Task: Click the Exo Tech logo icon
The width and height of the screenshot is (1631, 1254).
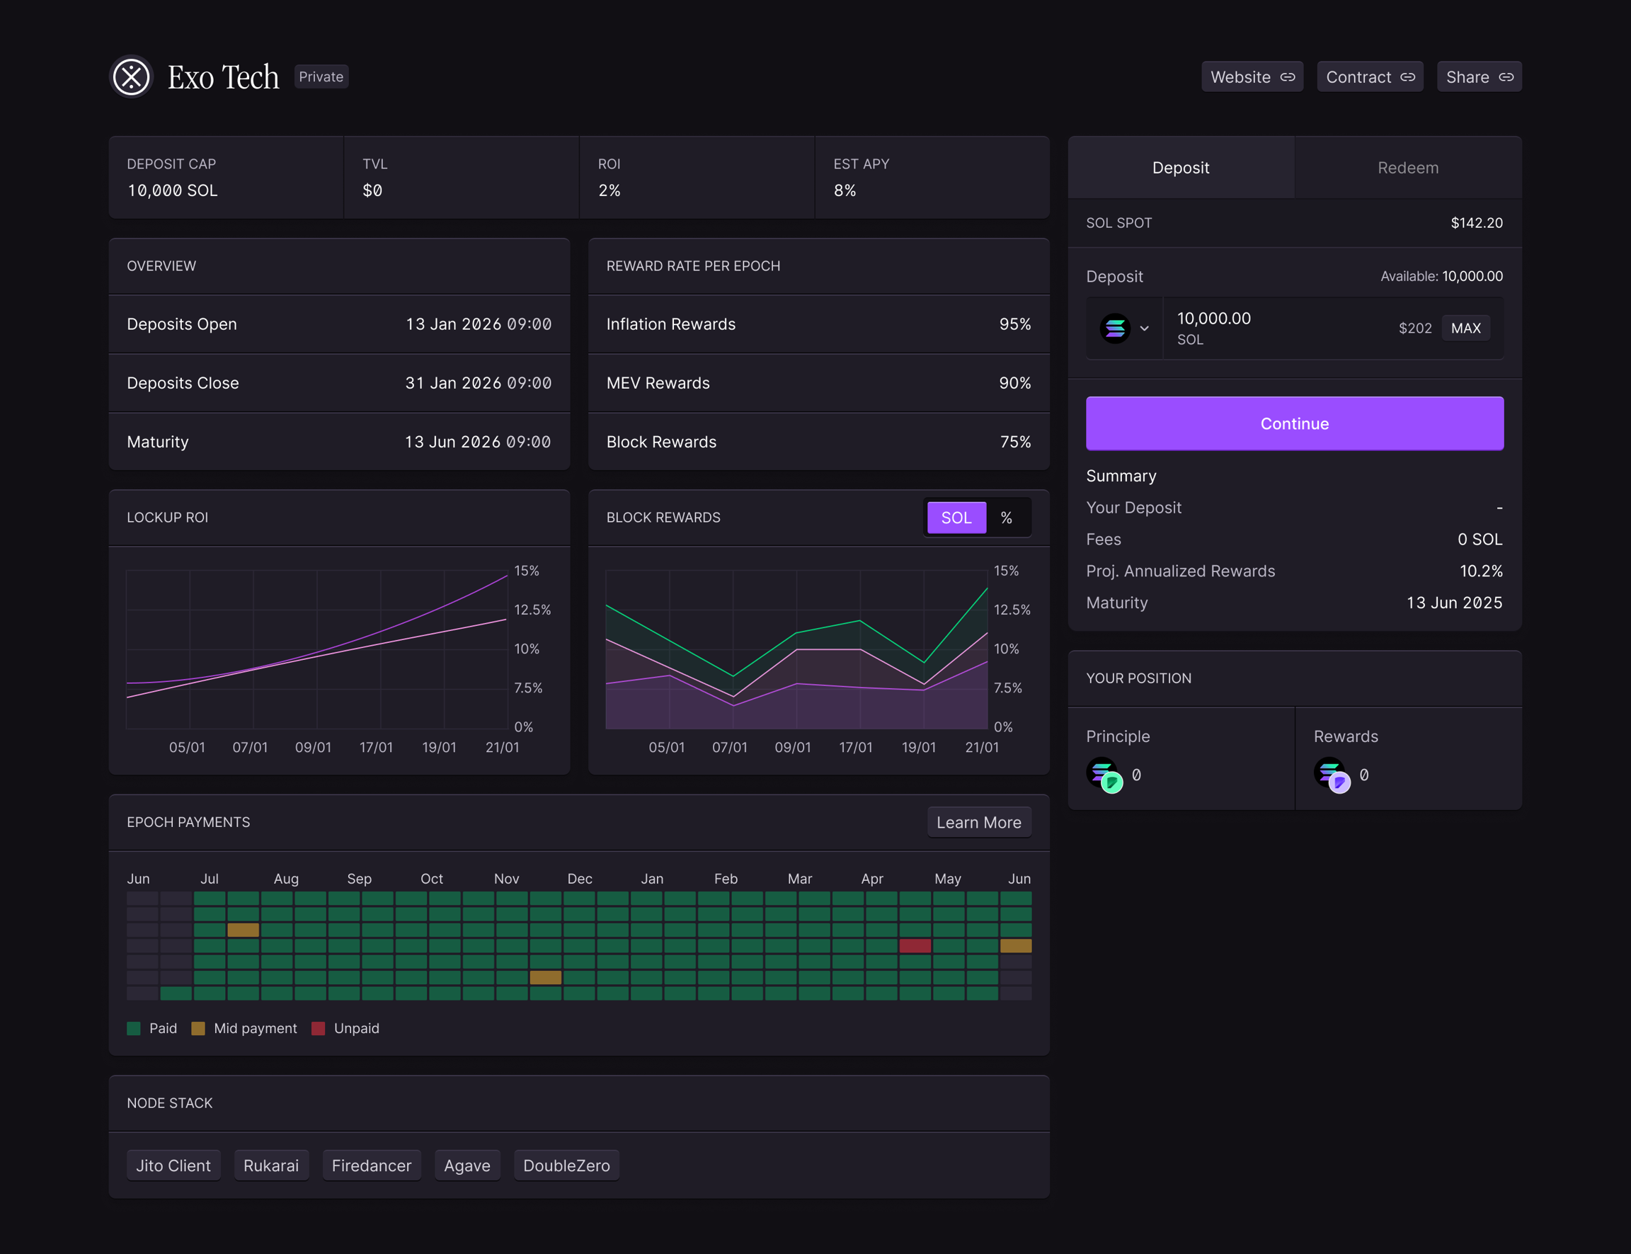Action: (x=132, y=77)
